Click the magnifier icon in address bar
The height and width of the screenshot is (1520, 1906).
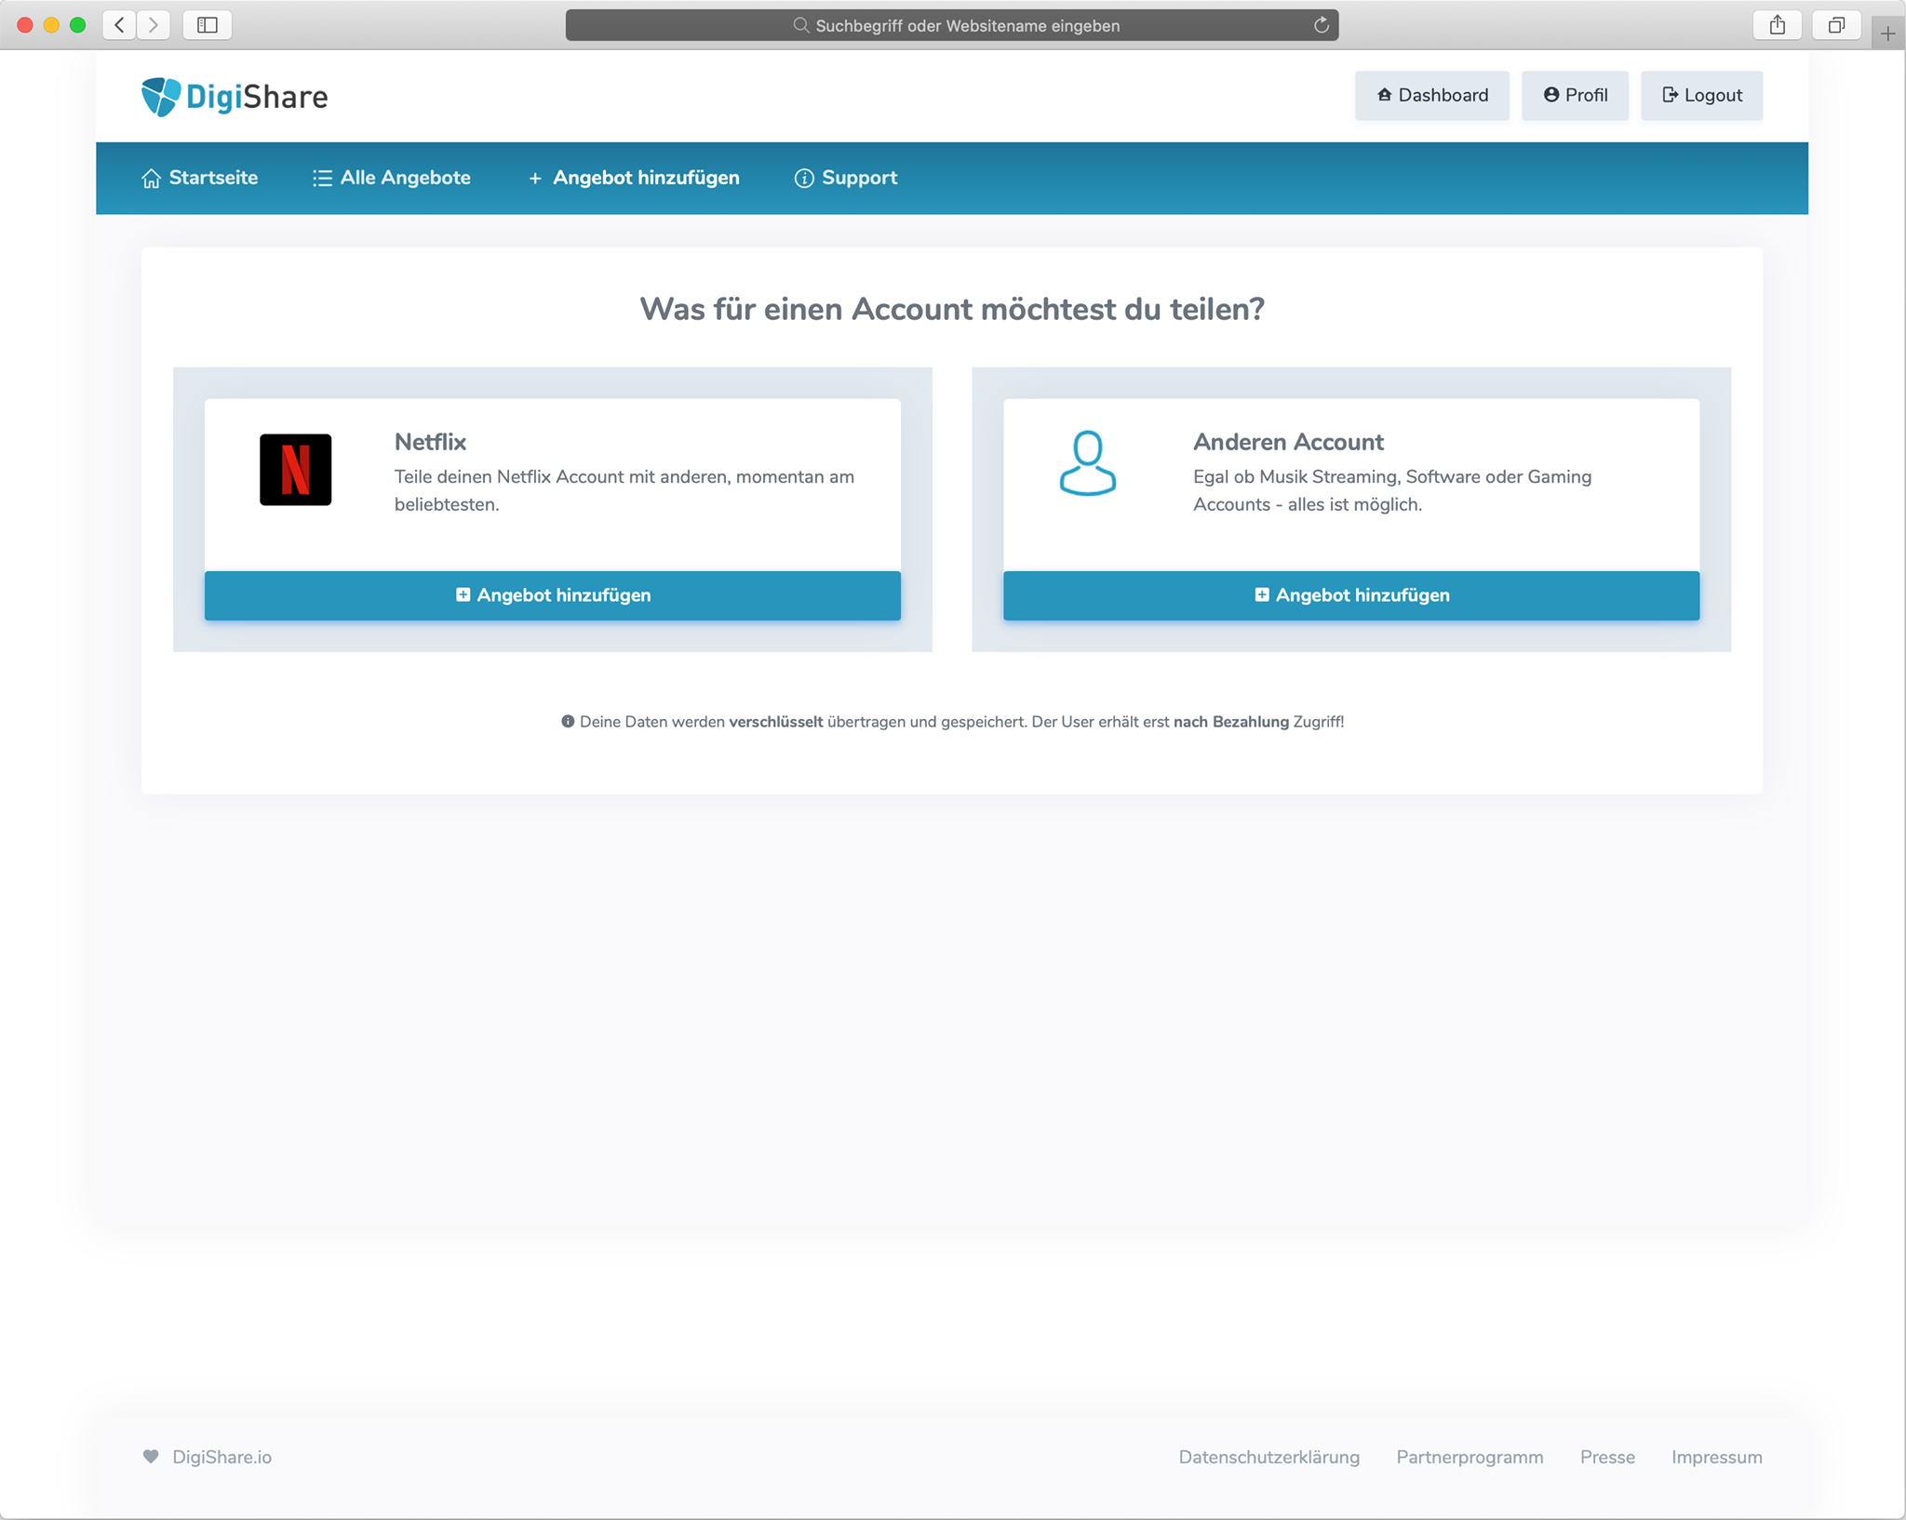tap(800, 25)
